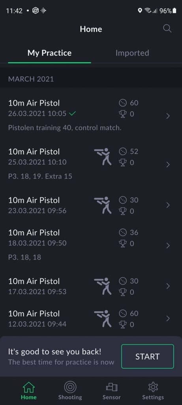
Task: Tap the MARCH 2021 section header
Action: pyautogui.click(x=91, y=79)
